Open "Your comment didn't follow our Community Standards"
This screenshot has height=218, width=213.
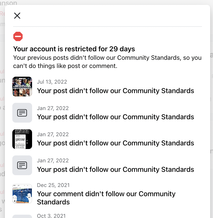point(106,198)
